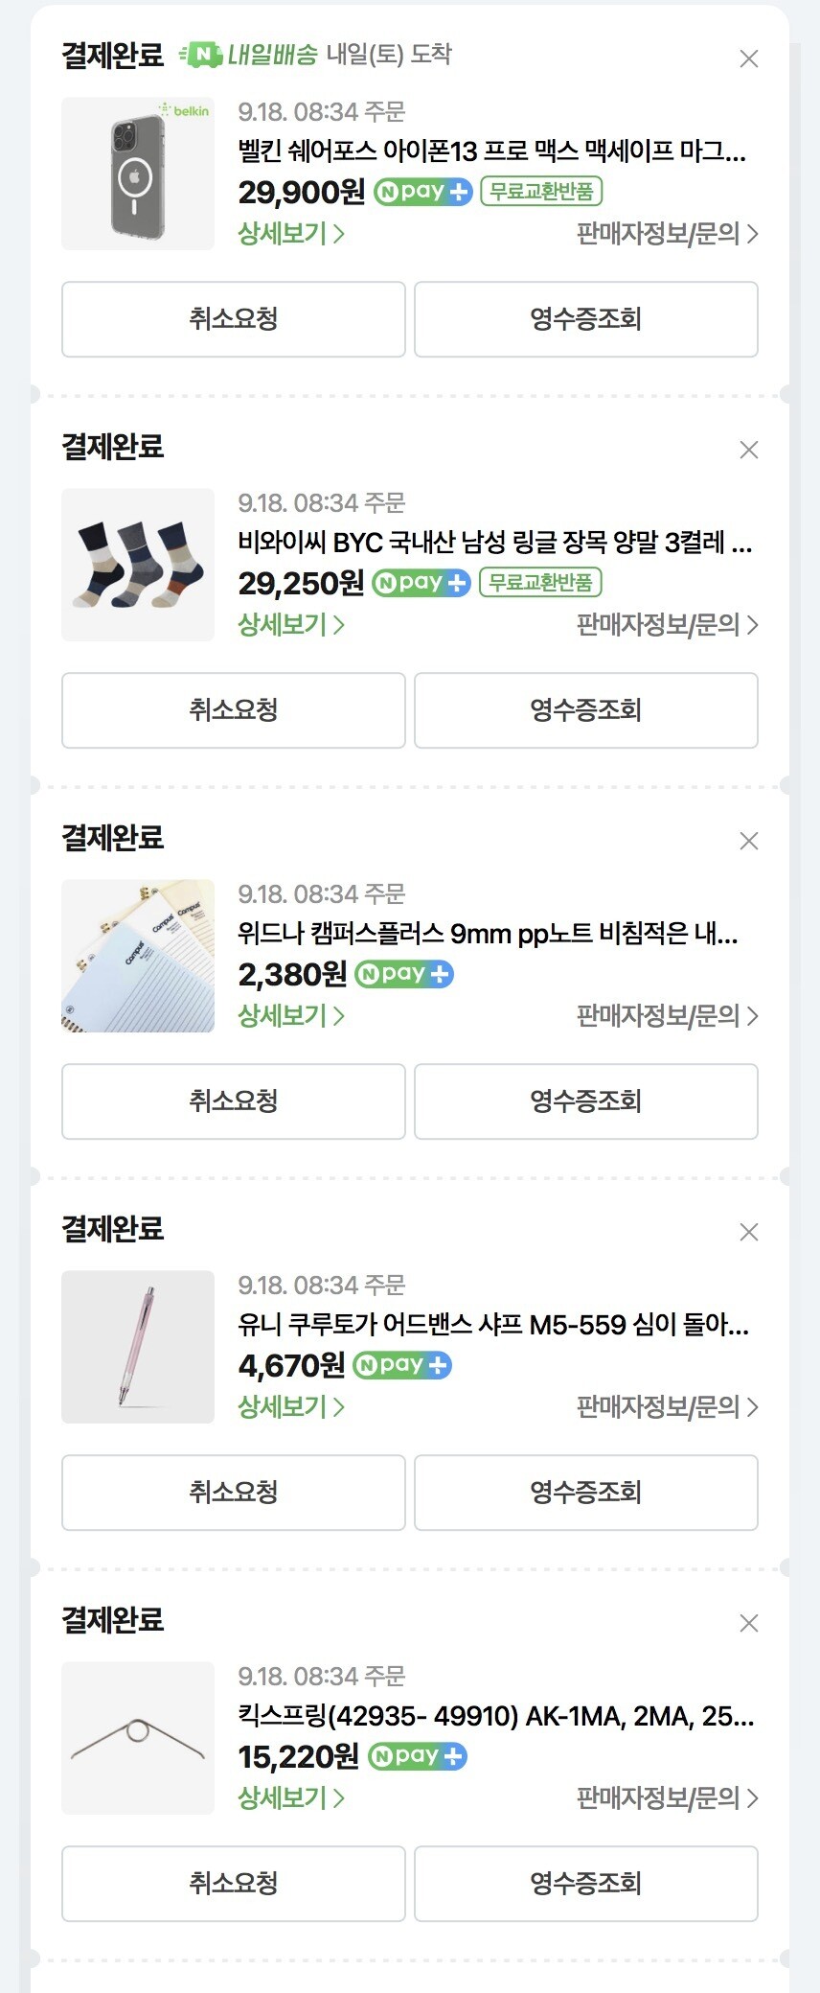Open 판매자정보/문의 for 킥스프링 order
The image size is (820, 1993).
click(667, 1797)
